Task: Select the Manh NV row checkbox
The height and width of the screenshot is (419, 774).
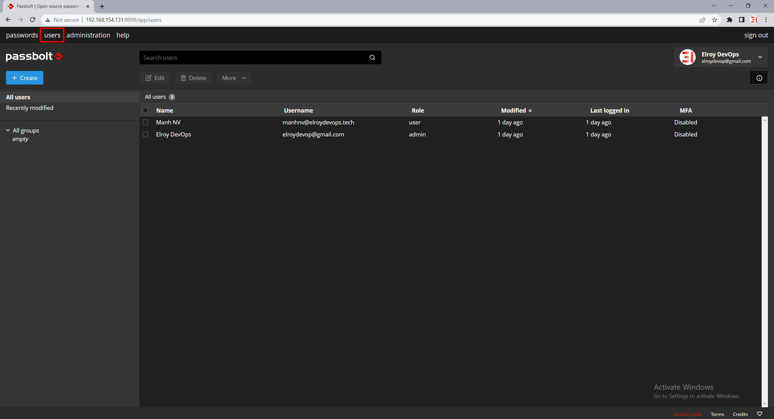Action: click(145, 122)
